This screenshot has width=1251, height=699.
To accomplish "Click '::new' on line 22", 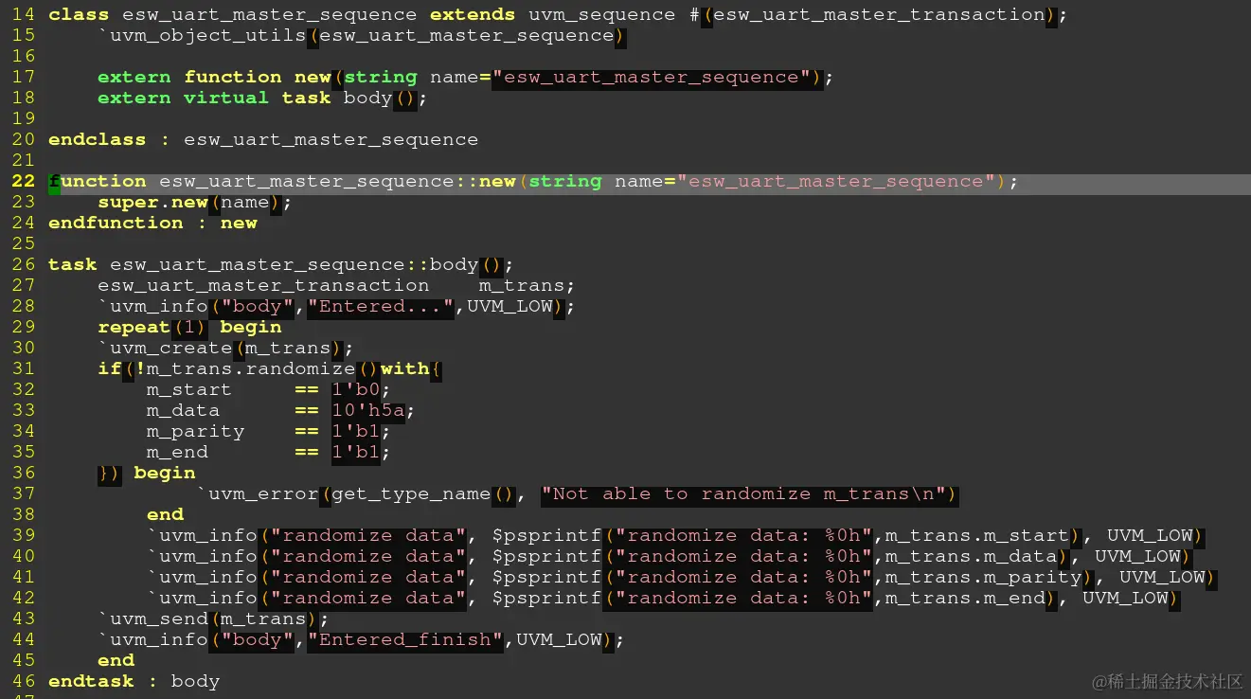I will click(x=486, y=182).
